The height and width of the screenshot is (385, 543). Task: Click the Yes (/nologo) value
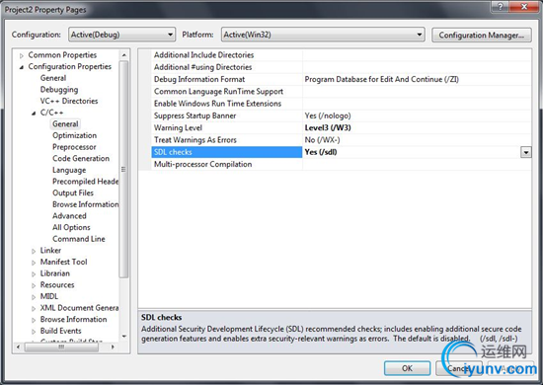pos(328,115)
